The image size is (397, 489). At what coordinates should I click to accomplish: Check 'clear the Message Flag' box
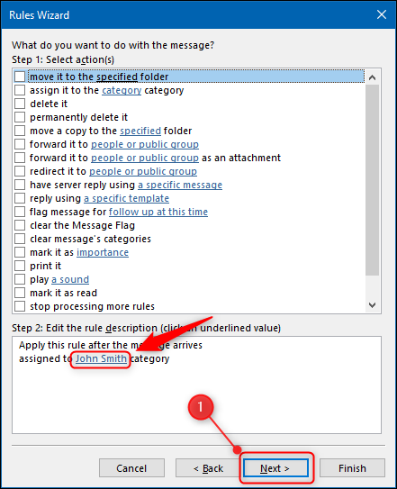[20, 225]
